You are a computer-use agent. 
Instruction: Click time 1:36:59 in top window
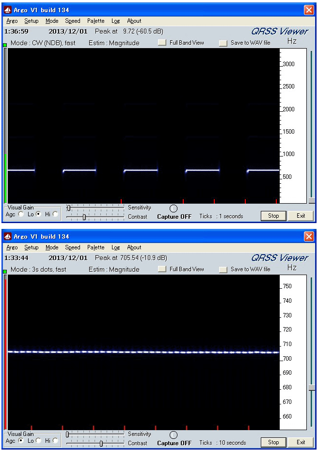16,32
